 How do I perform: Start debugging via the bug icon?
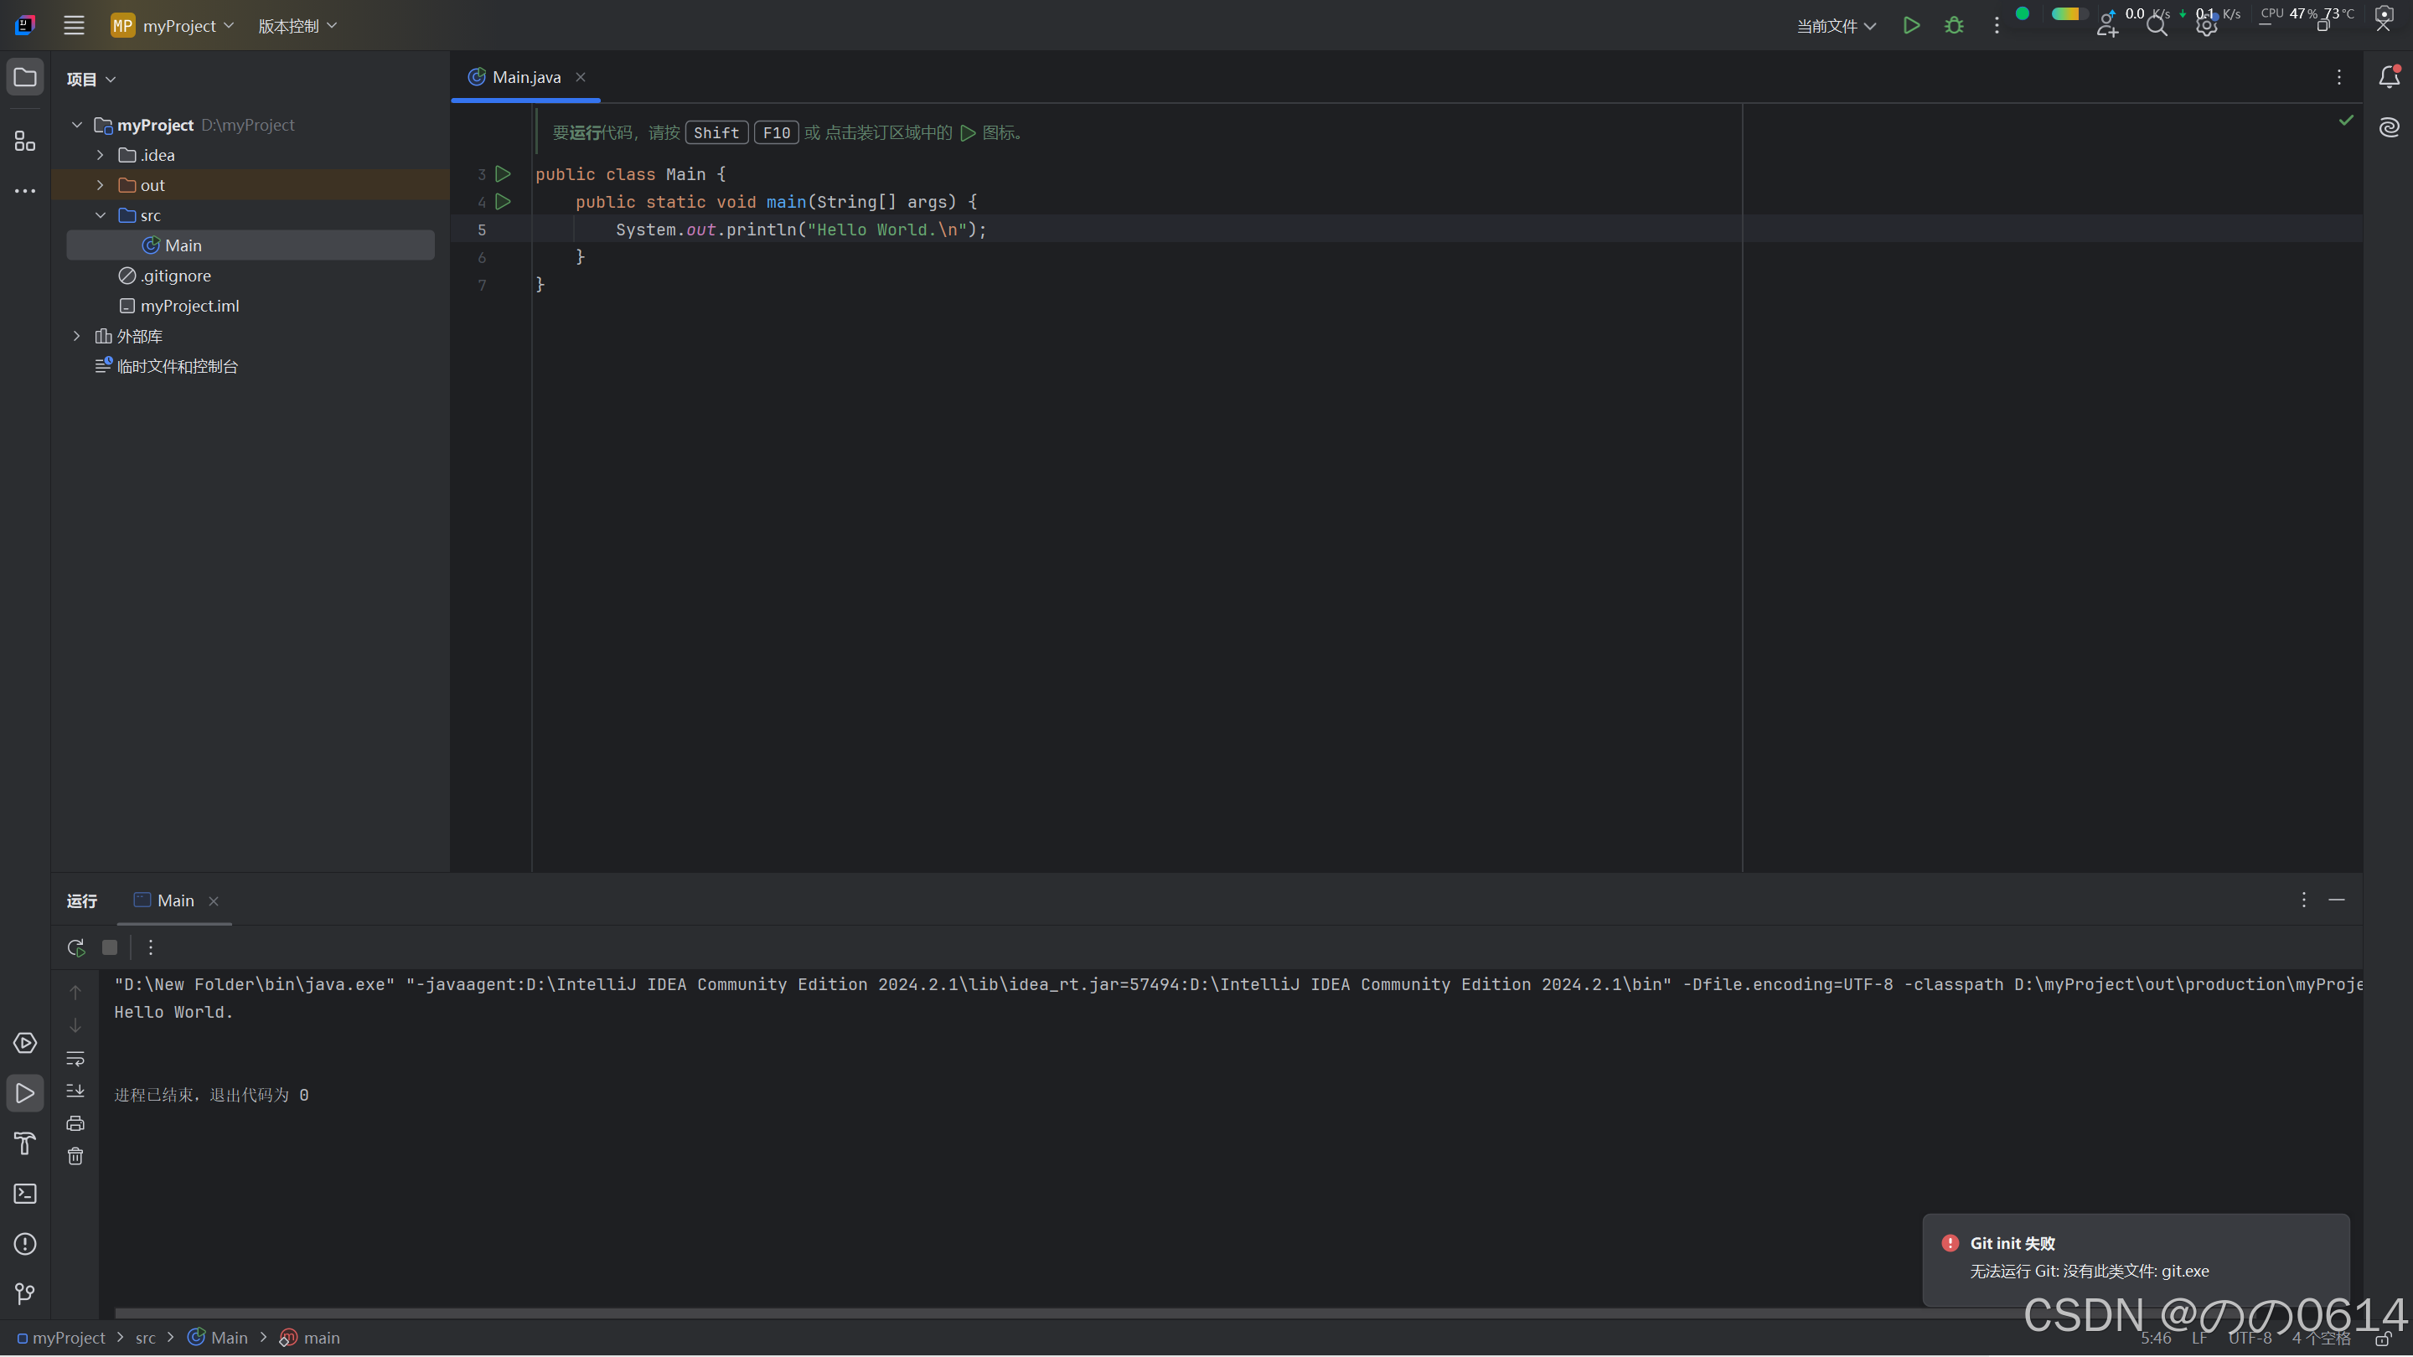tap(1954, 25)
